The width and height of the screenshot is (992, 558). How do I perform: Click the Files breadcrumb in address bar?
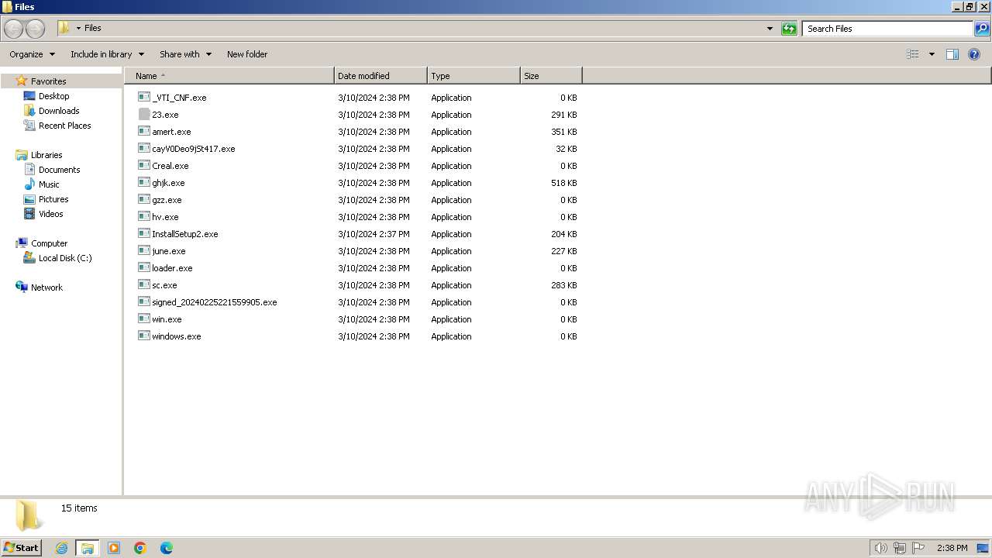tap(93, 28)
